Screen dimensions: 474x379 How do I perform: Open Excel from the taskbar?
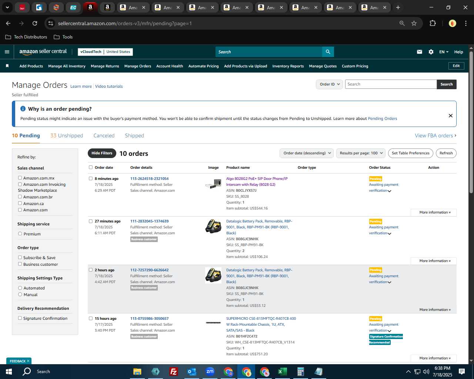click(x=282, y=372)
